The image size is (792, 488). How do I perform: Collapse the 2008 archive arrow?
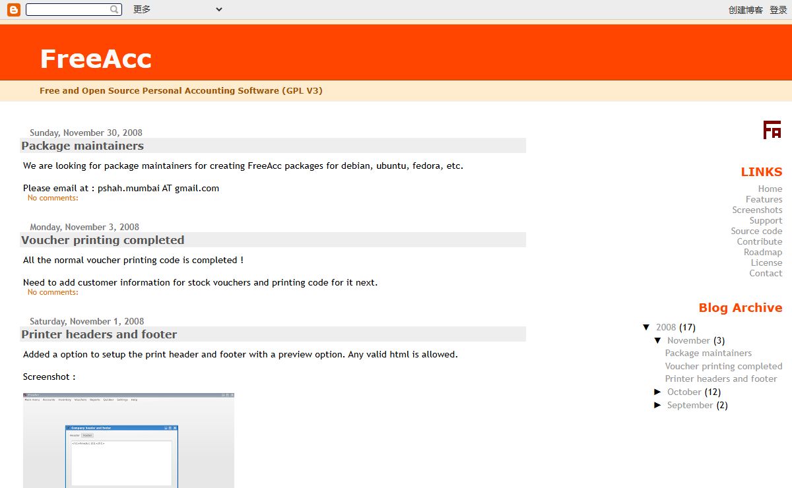pos(646,327)
